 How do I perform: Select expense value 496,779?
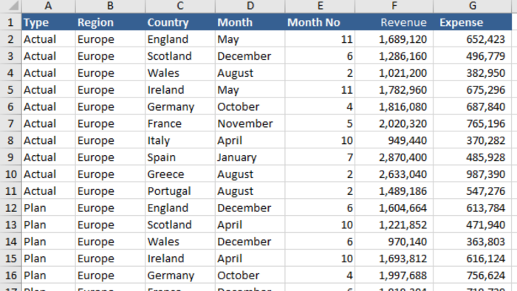click(473, 56)
